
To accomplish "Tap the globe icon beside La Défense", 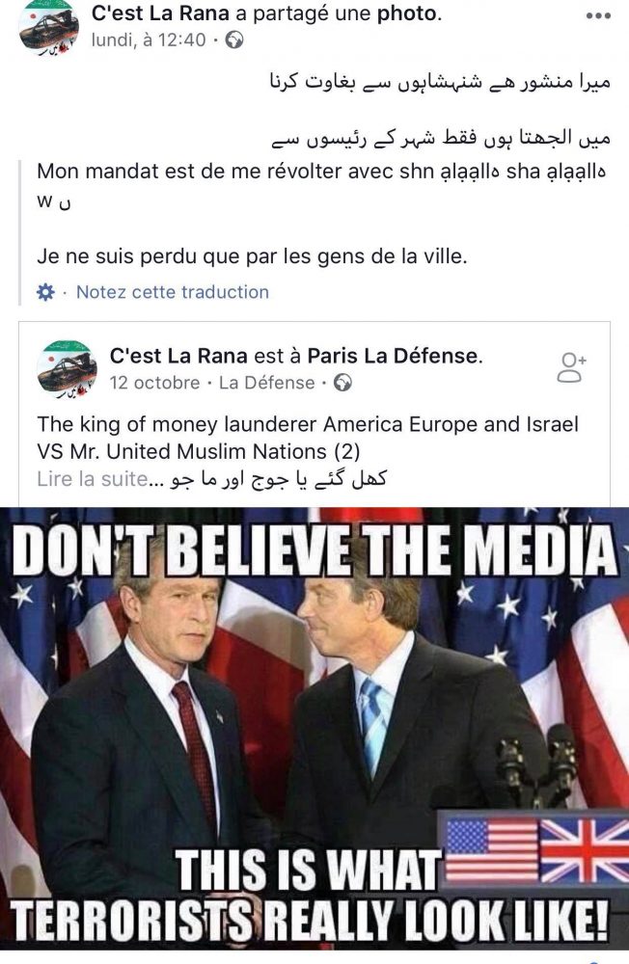I will coord(342,383).
